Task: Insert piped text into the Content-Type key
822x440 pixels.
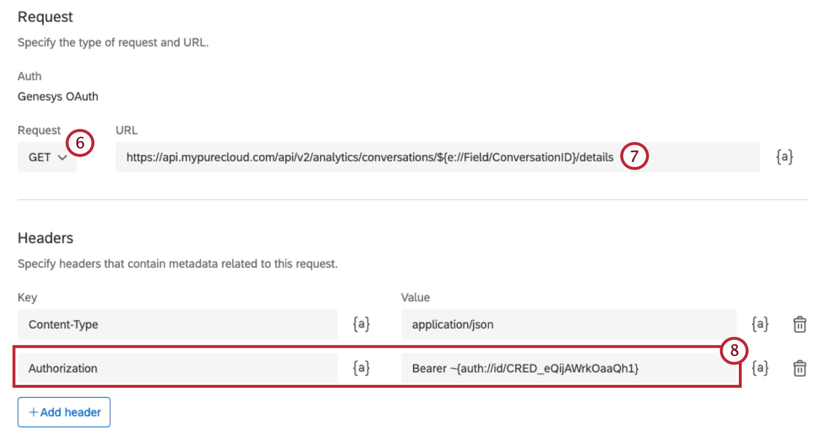Action: click(360, 324)
